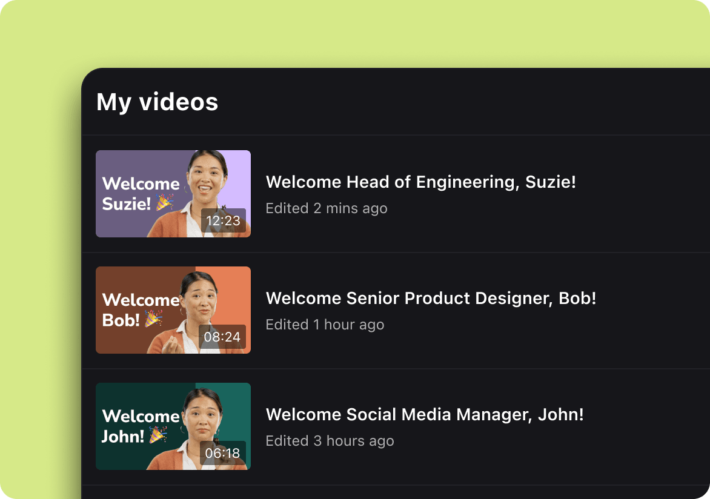The width and height of the screenshot is (710, 499).
Task: Select 'Welcome Senior Product Designer, Bob!' title
Action: (x=431, y=299)
